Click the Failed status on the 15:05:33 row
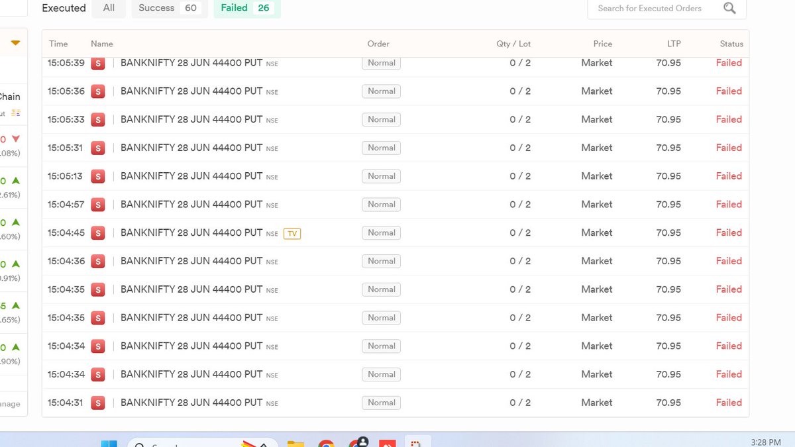The height and width of the screenshot is (447, 795). pyautogui.click(x=729, y=120)
